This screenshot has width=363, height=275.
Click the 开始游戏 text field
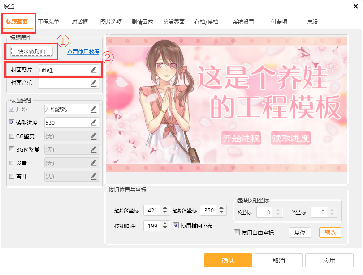72,109
